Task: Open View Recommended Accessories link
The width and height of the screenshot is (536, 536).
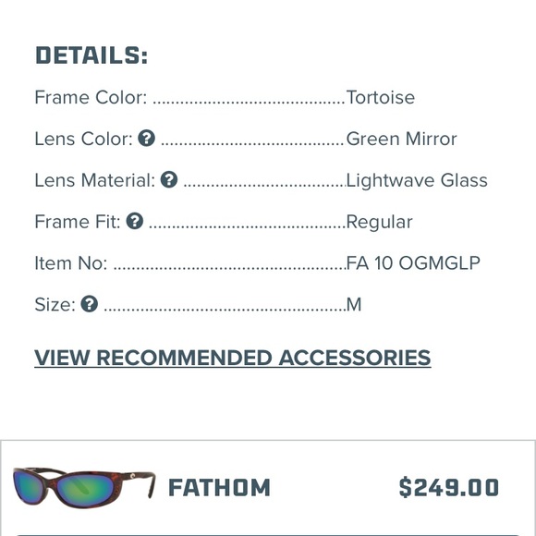Action: click(x=233, y=359)
